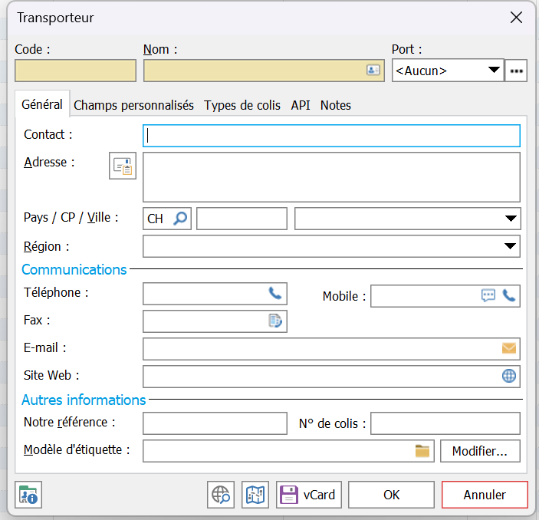539x520 pixels.
Task: Click the globe search icon at bottom
Action: pos(221,495)
